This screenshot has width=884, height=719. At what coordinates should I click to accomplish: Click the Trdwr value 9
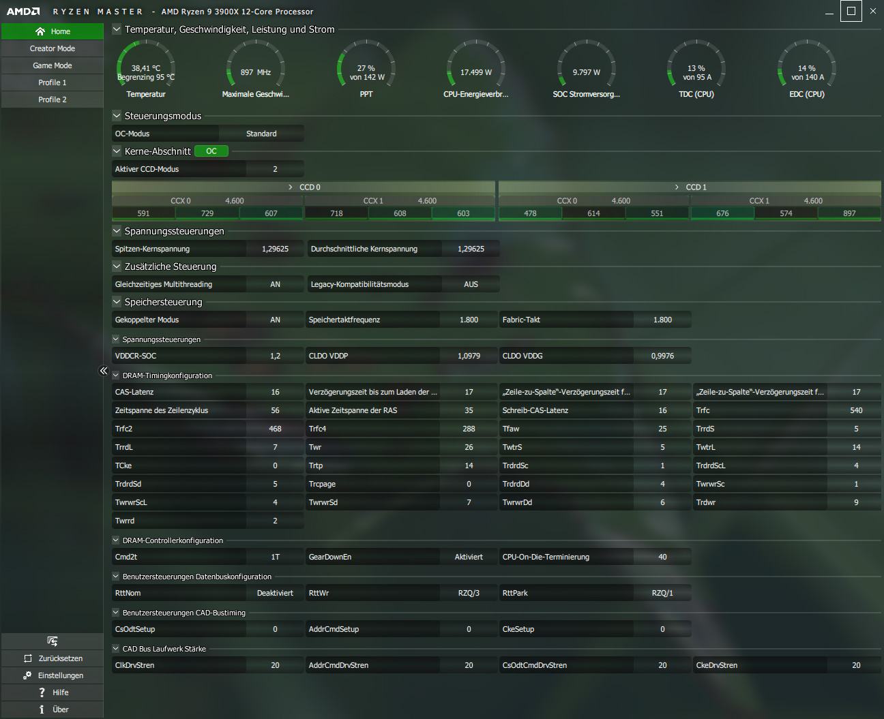[x=856, y=502]
